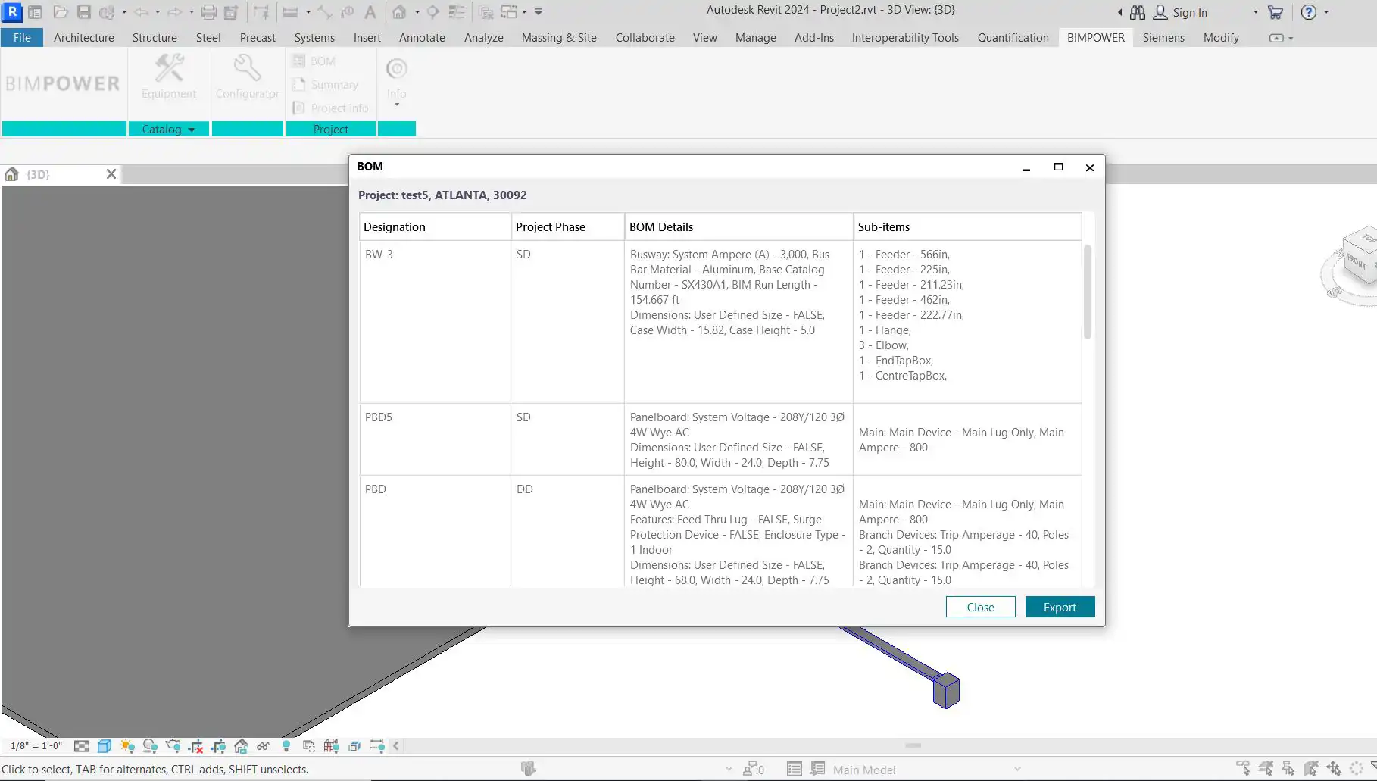Image resolution: width=1377 pixels, height=781 pixels.
Task: Toggle Crop View in view control bar
Action: point(195,746)
